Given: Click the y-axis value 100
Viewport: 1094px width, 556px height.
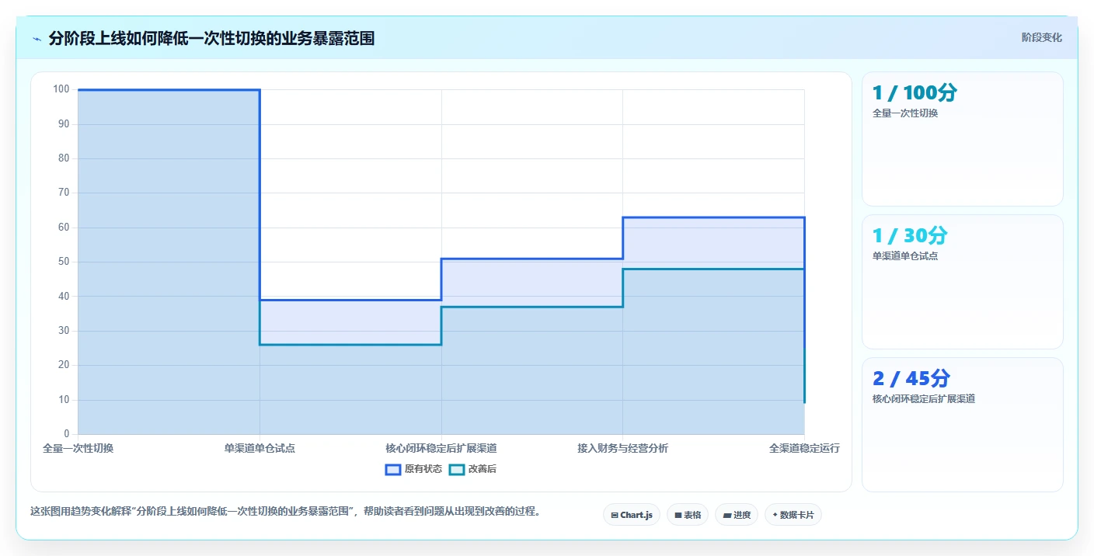Looking at the screenshot, I should click(61, 89).
